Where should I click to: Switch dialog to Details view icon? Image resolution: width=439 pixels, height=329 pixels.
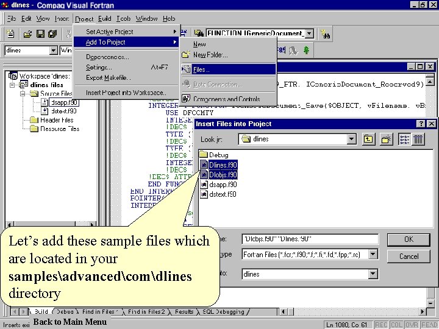click(418, 139)
